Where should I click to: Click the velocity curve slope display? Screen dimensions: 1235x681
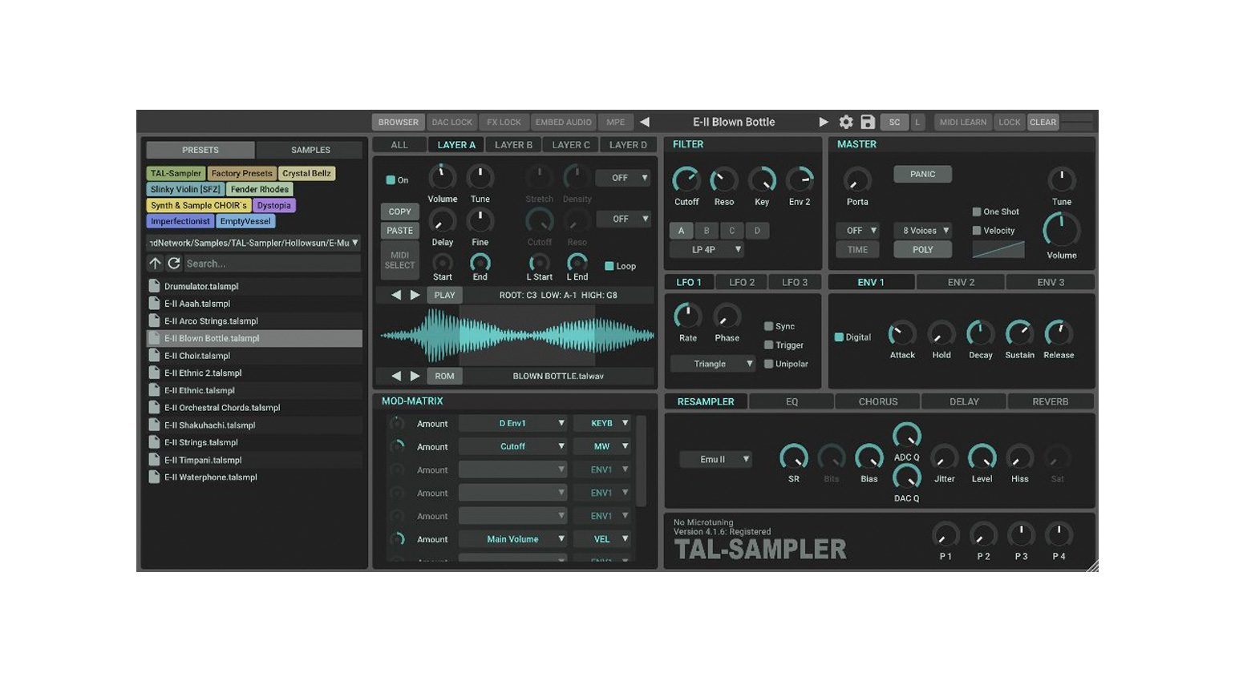coord(998,249)
